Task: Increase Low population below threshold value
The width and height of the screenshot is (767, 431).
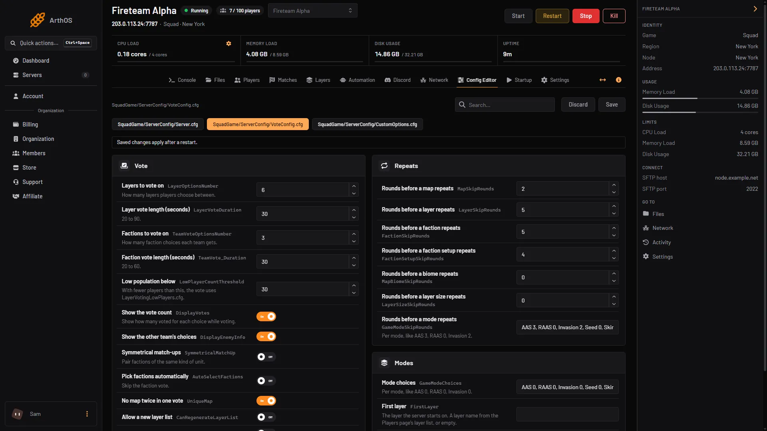Action: pos(354,286)
